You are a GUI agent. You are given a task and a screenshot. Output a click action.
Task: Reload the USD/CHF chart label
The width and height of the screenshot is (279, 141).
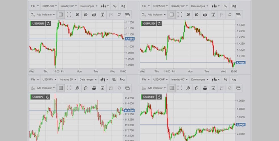(159, 97)
